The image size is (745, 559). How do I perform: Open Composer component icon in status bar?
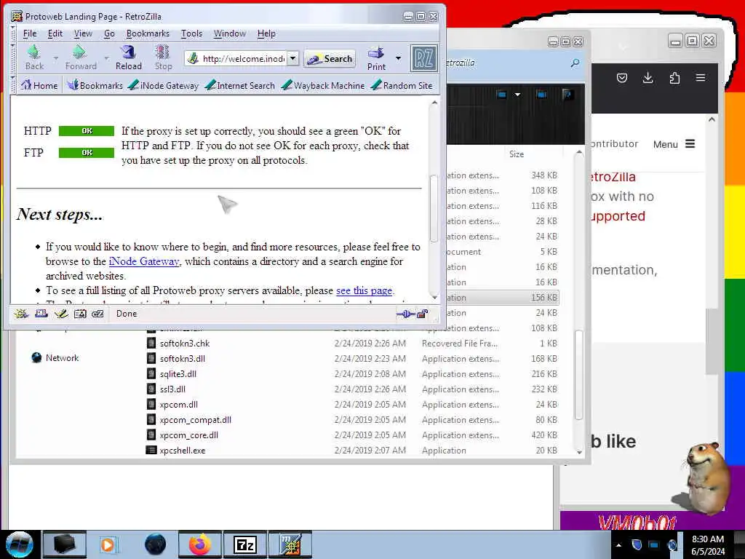click(61, 314)
